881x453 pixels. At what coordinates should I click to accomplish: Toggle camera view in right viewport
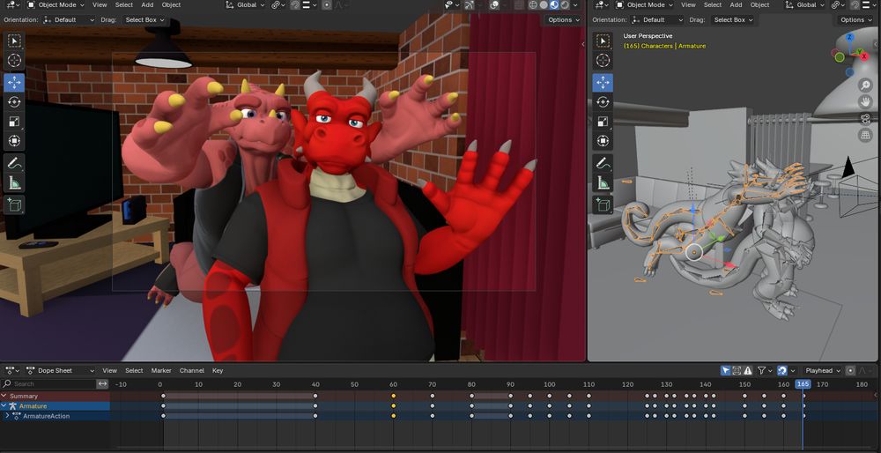(866, 118)
